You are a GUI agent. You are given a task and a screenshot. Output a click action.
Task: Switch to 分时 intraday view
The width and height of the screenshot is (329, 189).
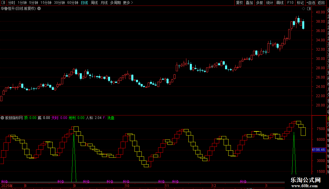pos(12,3)
